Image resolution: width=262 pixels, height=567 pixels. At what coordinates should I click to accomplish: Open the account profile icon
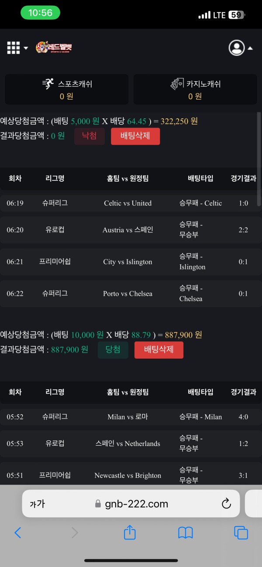point(236,48)
